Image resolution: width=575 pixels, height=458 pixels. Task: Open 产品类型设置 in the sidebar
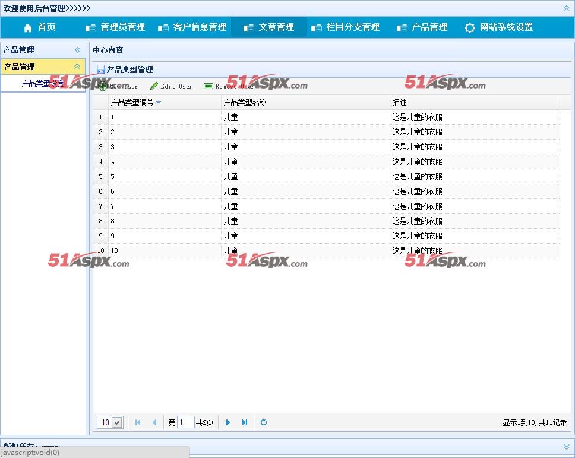[43, 83]
